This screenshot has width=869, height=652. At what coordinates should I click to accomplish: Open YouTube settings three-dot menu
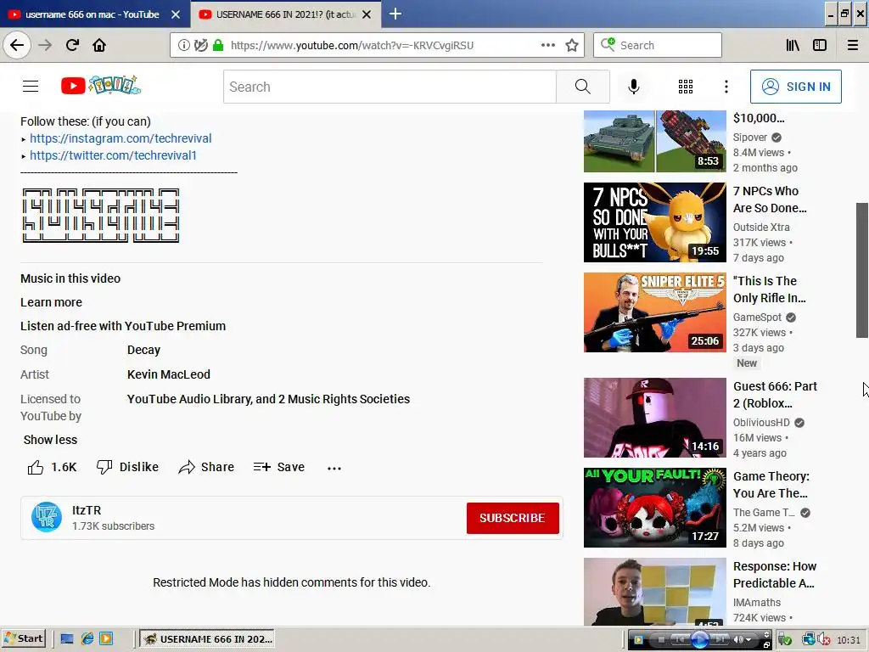[x=726, y=87]
